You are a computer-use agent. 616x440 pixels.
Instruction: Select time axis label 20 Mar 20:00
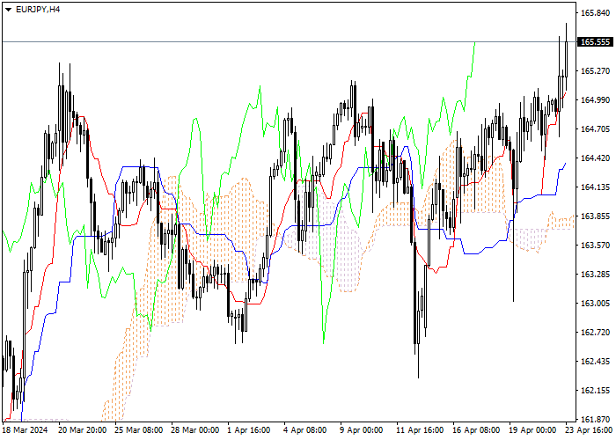pos(83,430)
